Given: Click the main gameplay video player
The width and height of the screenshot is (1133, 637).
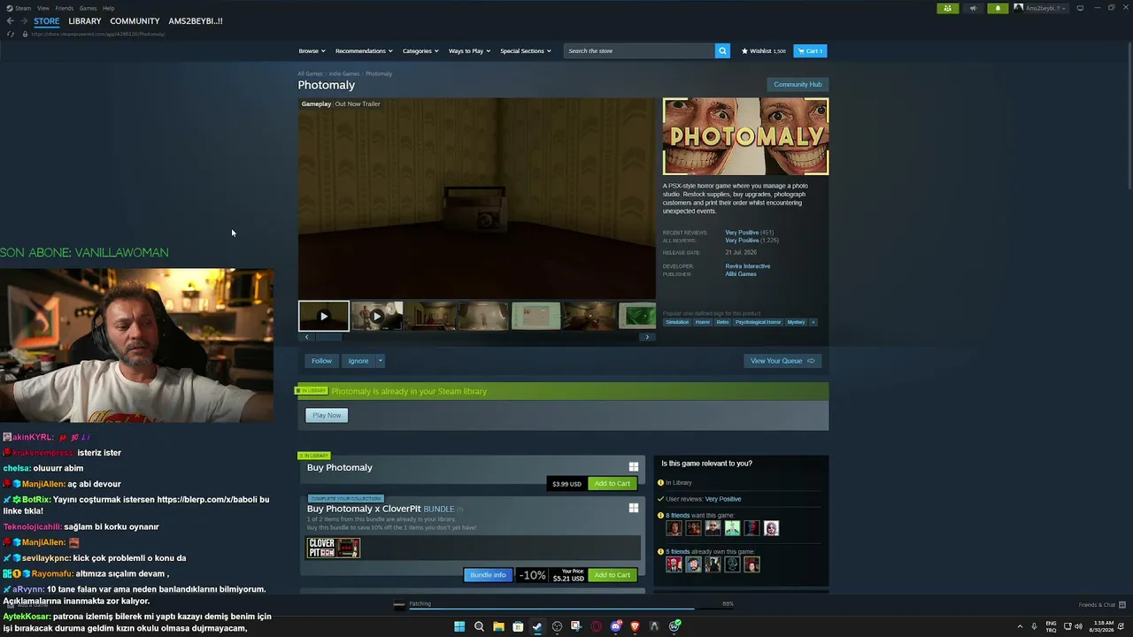Looking at the screenshot, I should coord(477,198).
